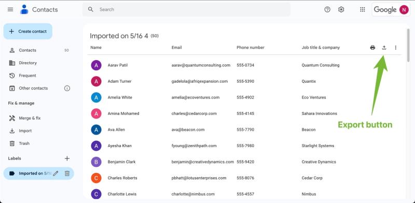Click the Job title & company header
This screenshot has height=203, width=415.
tap(321, 48)
